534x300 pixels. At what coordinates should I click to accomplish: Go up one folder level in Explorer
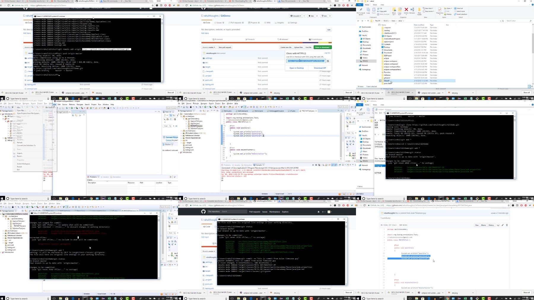click(368, 21)
